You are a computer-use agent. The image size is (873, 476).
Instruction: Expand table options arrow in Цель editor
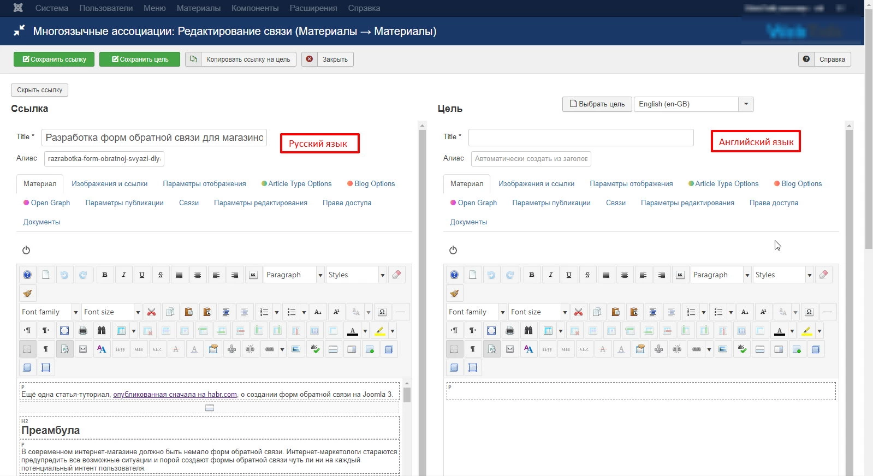click(x=561, y=330)
